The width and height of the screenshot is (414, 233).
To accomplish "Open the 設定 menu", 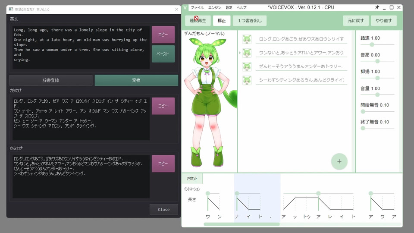I will [229, 8].
